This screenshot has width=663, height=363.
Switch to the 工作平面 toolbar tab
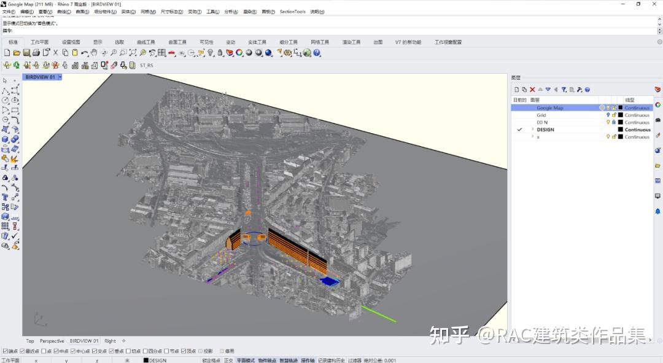40,42
